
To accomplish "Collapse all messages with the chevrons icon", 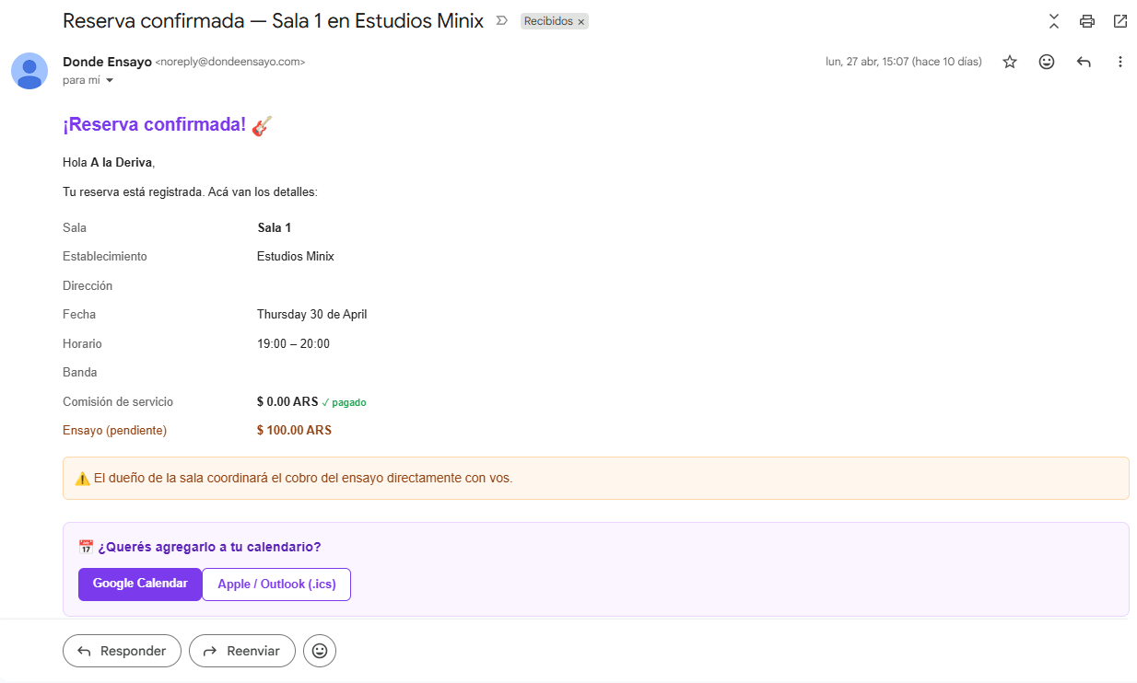I will click(x=1054, y=21).
